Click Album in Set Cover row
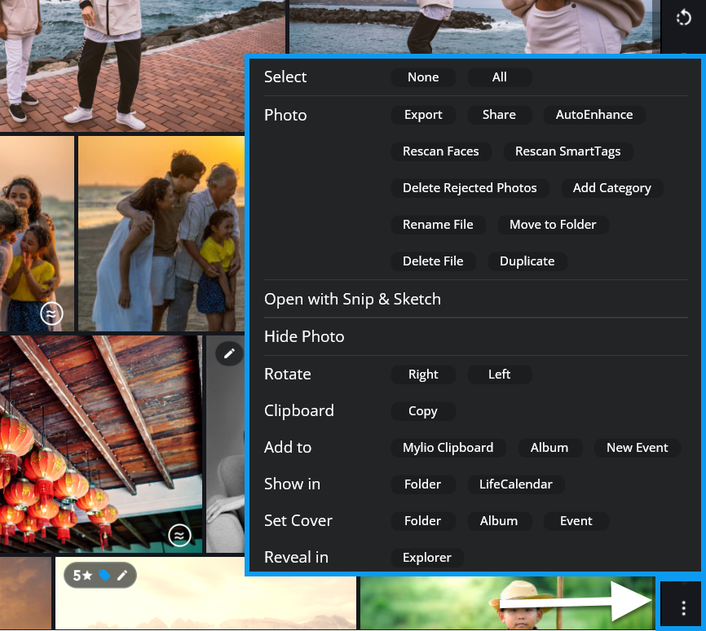 pos(499,521)
